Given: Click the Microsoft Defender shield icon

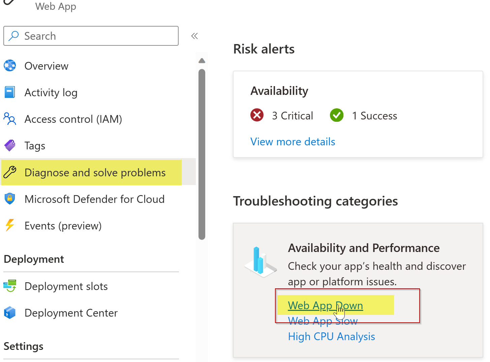Looking at the screenshot, I should pyautogui.click(x=10, y=198).
